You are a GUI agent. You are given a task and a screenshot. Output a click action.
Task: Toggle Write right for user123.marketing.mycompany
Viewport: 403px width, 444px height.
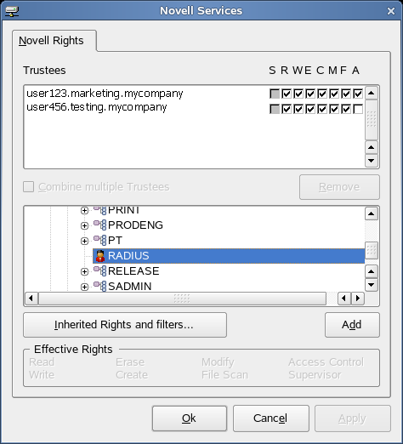298,94
